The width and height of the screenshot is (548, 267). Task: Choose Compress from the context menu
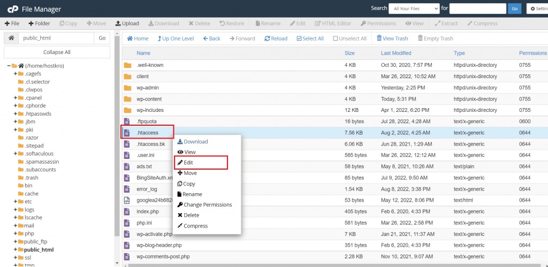point(193,226)
